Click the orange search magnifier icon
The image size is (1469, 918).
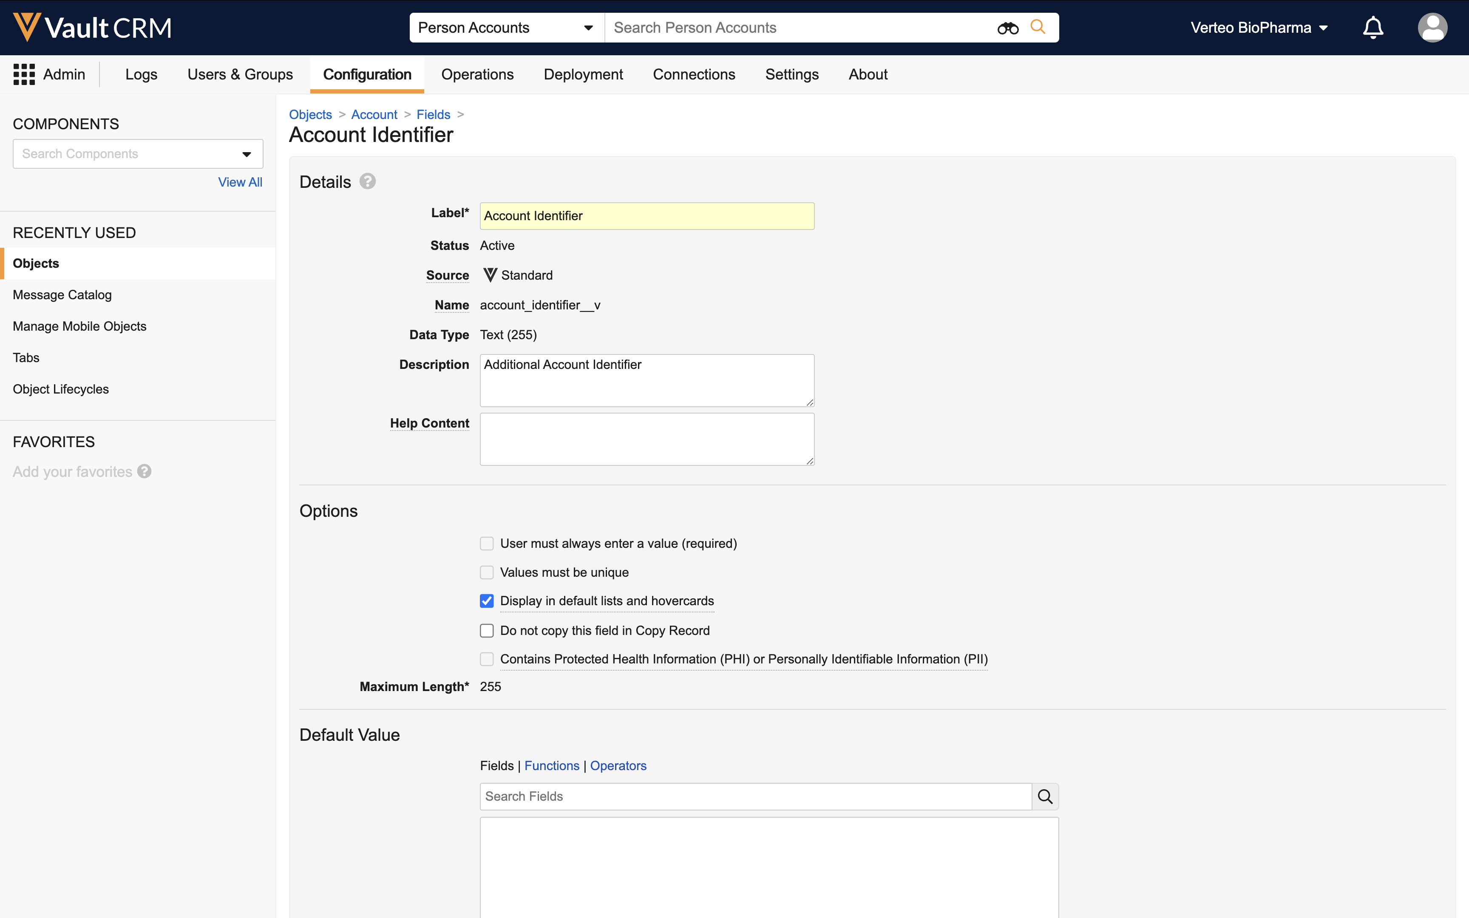coord(1038,27)
